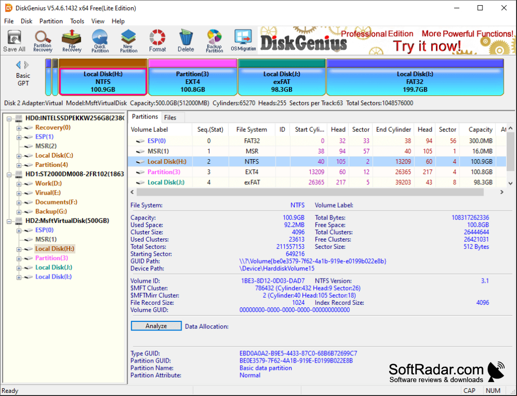Click the Professional Edition Try it now banner

(x=387, y=41)
